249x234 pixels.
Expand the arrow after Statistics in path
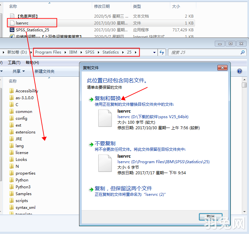[x=123, y=52]
